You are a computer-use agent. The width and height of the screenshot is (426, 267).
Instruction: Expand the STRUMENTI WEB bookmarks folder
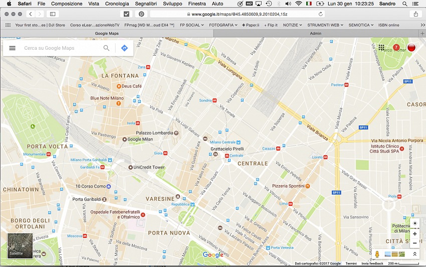(325, 25)
